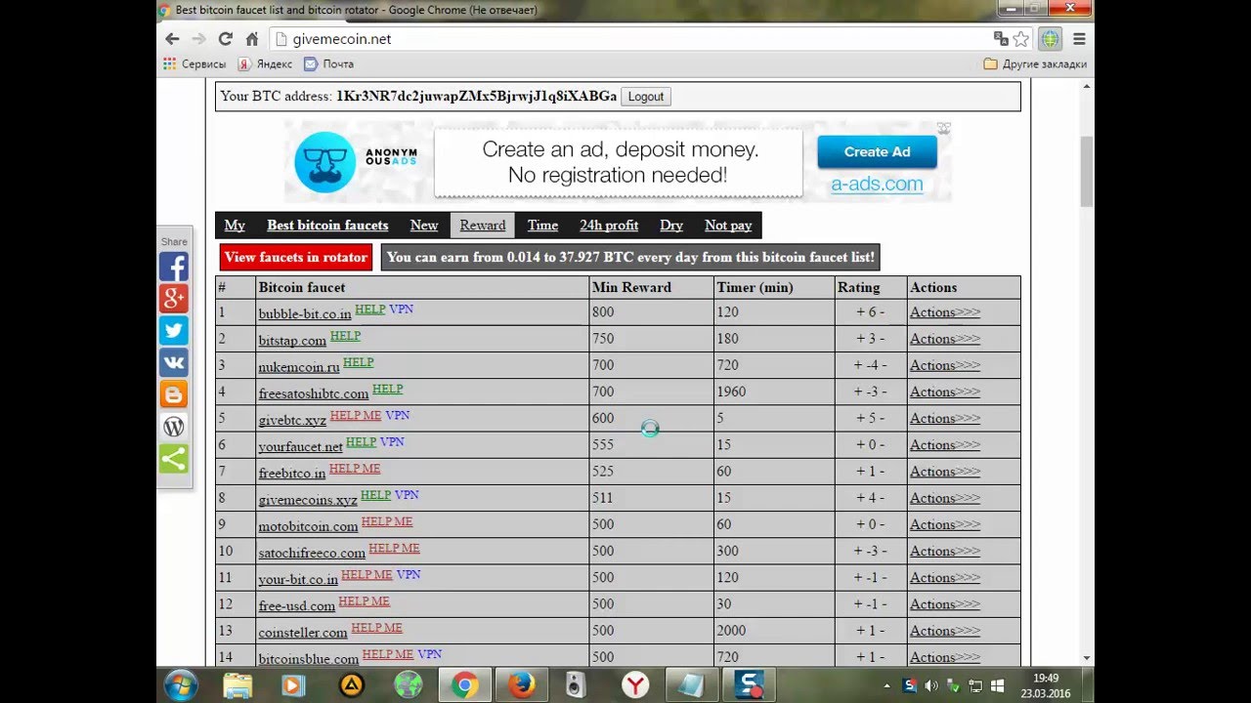Open the green globe extension icon

pos(1050,39)
